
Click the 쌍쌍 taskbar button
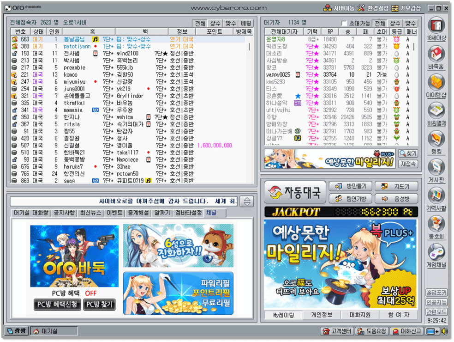17,331
